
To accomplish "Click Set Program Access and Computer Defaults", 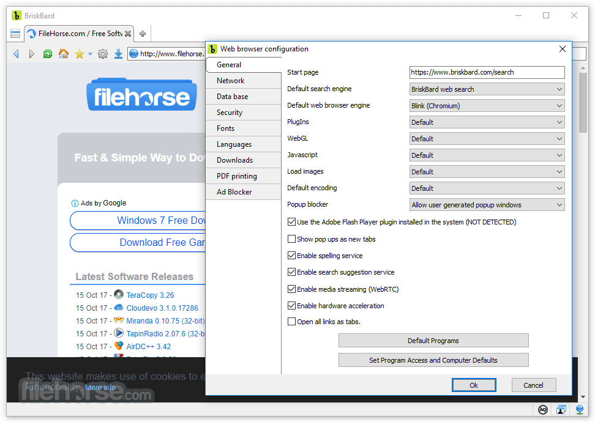I will [433, 360].
